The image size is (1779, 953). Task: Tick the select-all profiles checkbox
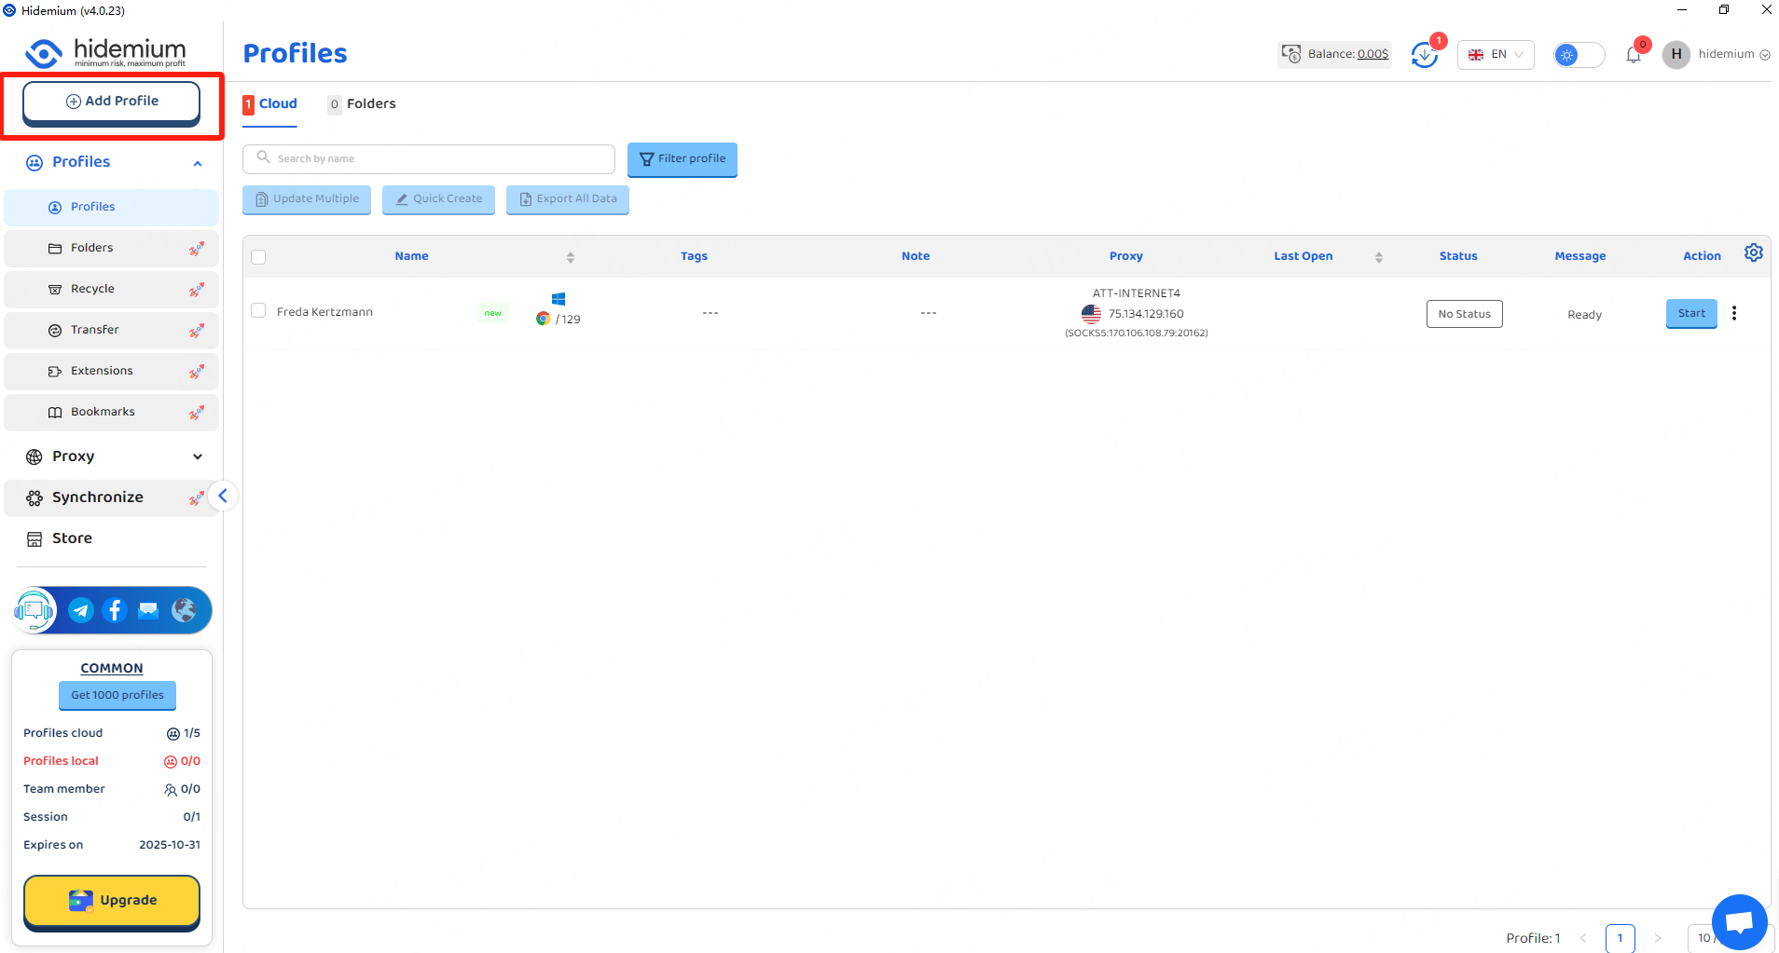(x=258, y=257)
